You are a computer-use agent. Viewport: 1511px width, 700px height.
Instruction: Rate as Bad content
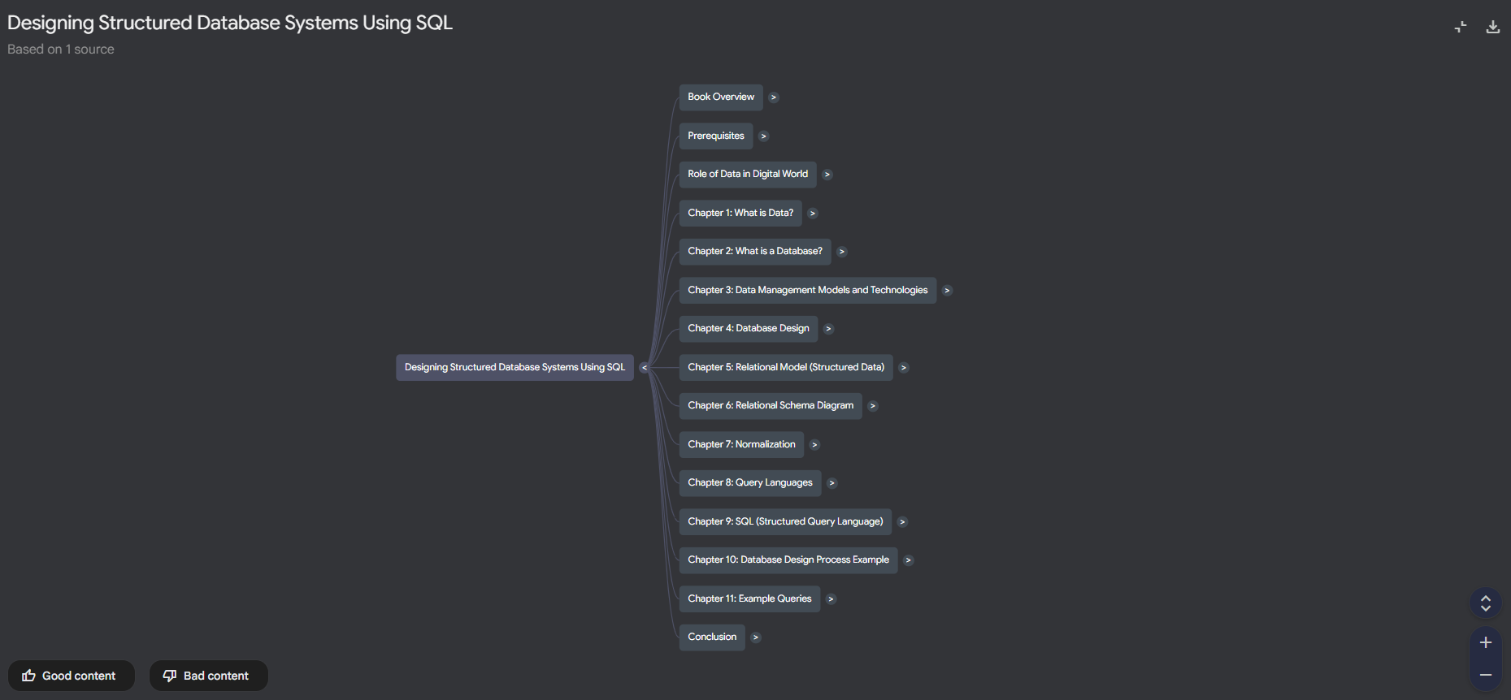(x=209, y=676)
